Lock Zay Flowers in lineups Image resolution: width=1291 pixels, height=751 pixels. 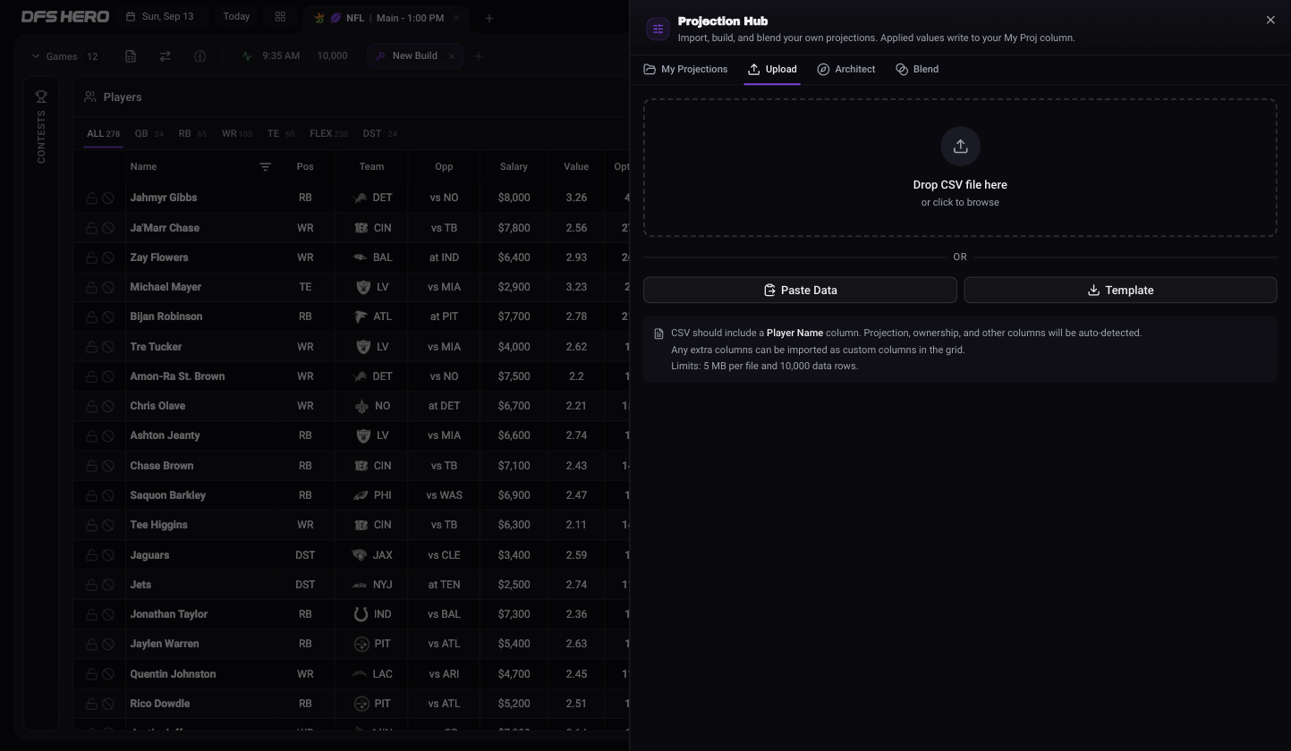(x=91, y=257)
